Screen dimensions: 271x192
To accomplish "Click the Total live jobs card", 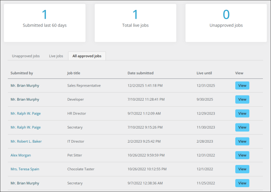I will pos(135,23).
